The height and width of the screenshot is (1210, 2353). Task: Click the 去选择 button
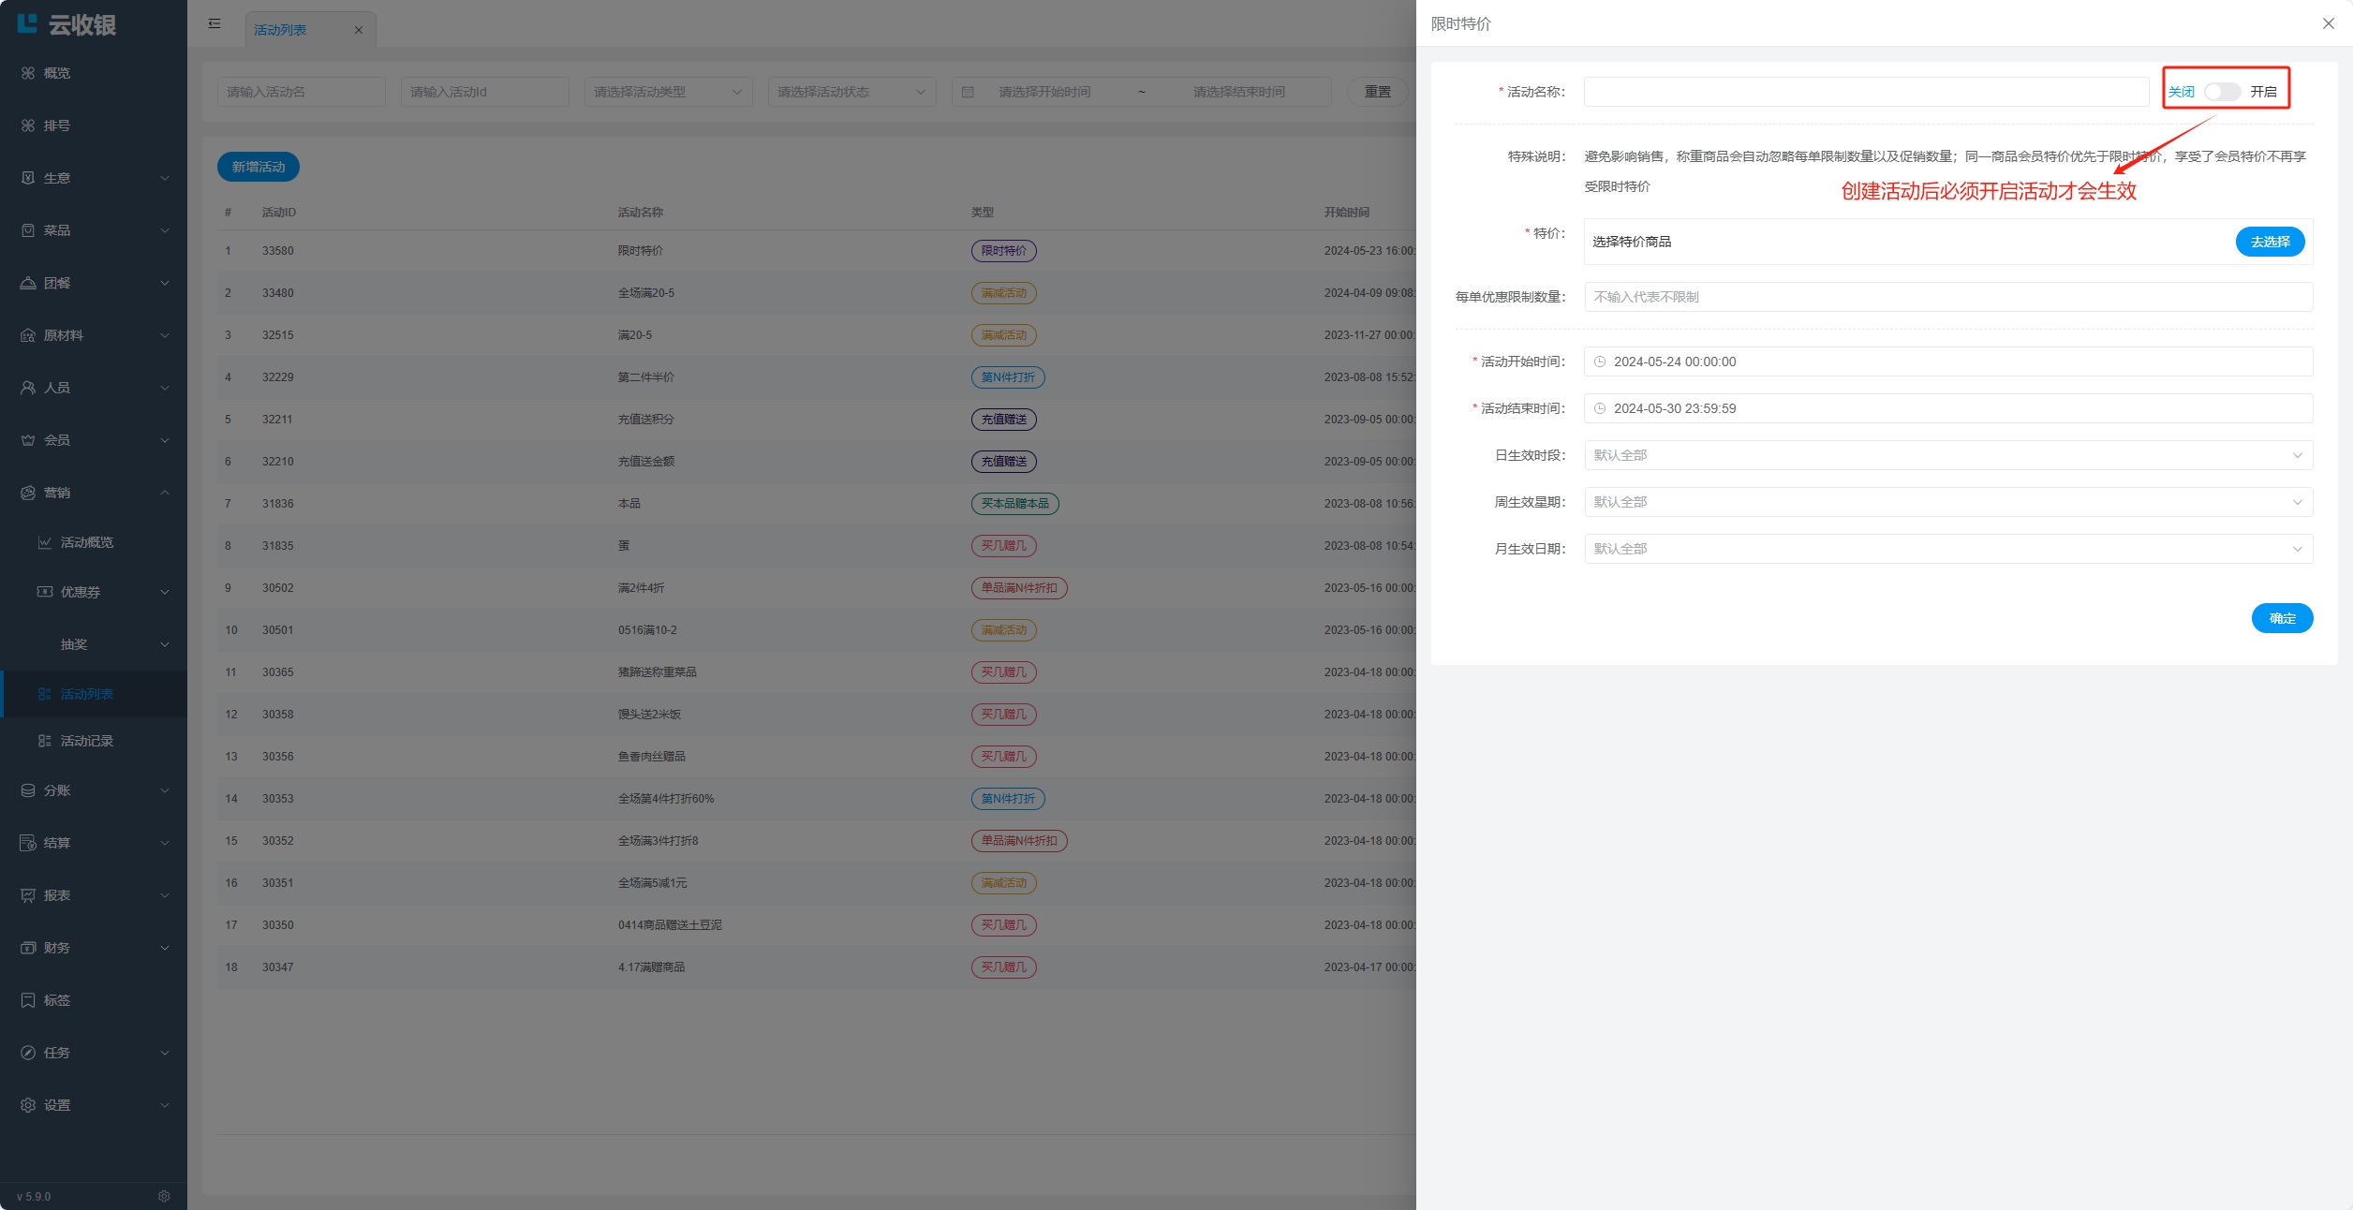(x=2270, y=242)
